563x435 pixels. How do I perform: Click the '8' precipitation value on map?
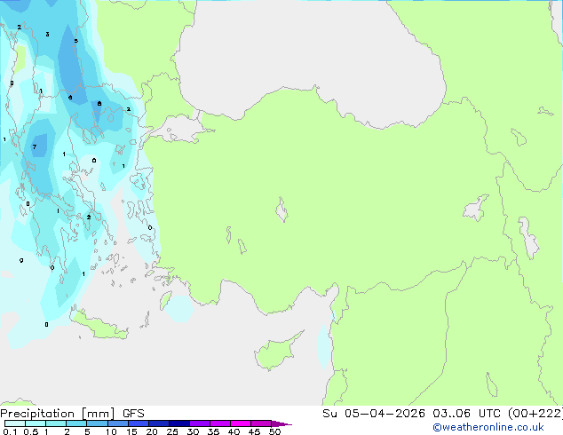click(99, 103)
